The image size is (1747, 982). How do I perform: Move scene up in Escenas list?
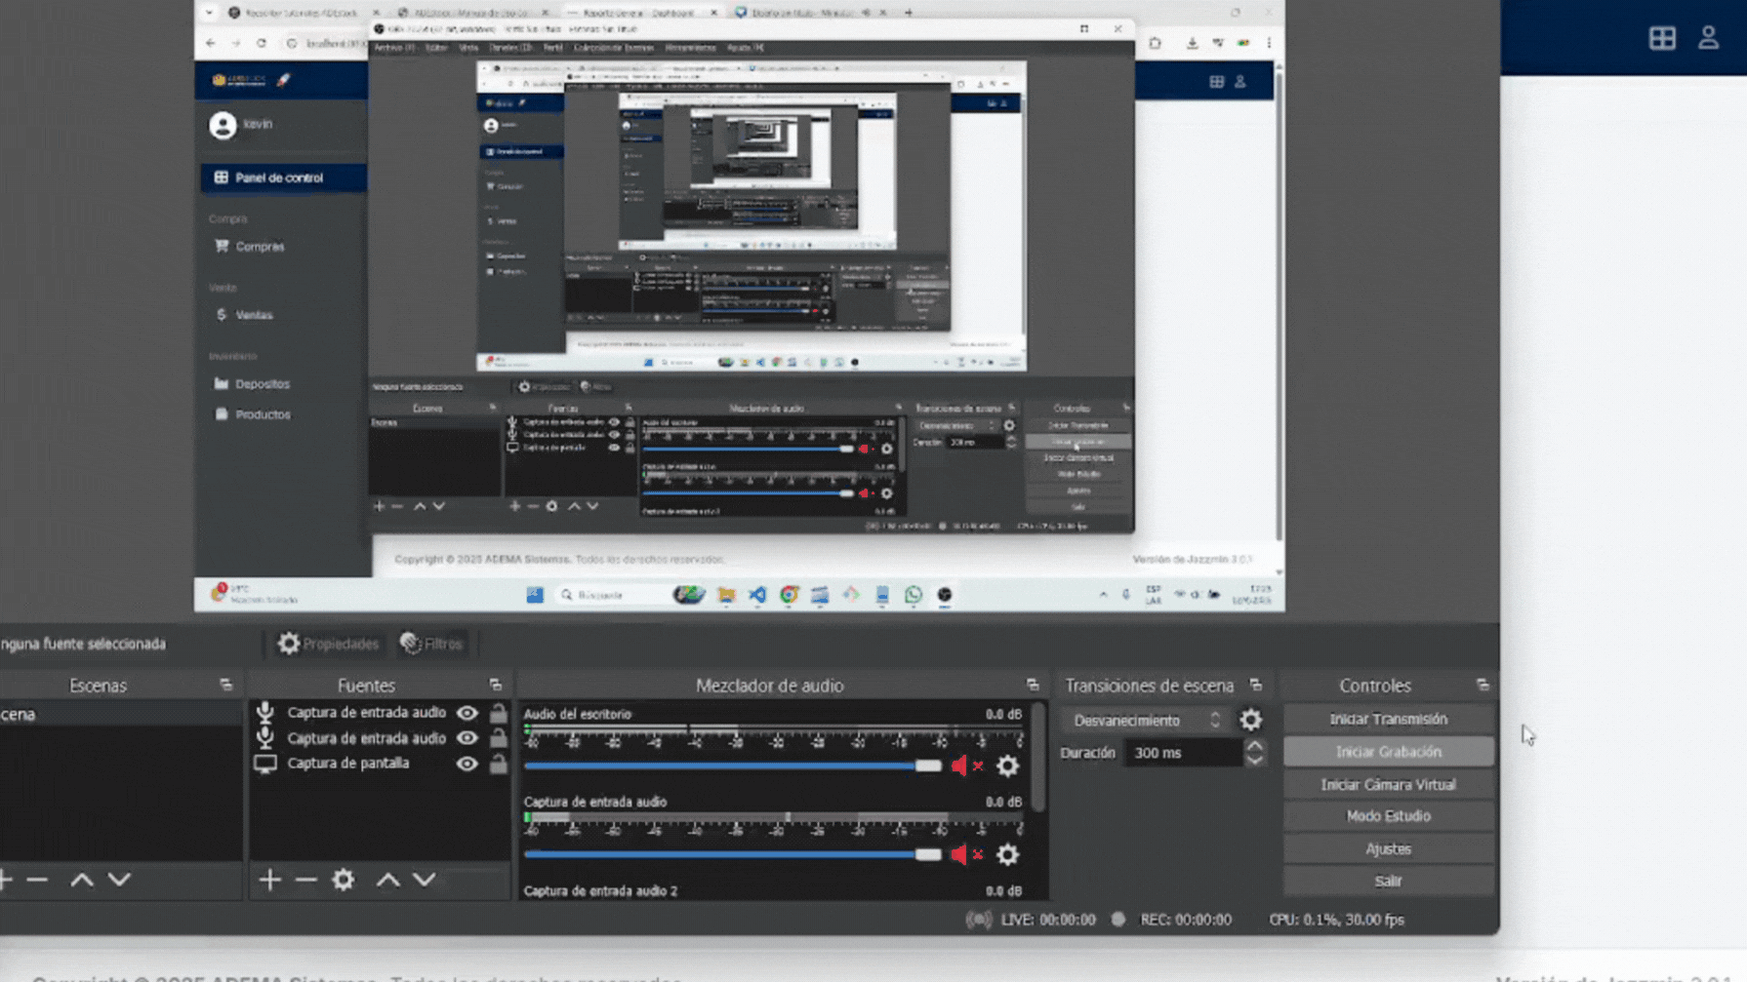click(x=82, y=881)
